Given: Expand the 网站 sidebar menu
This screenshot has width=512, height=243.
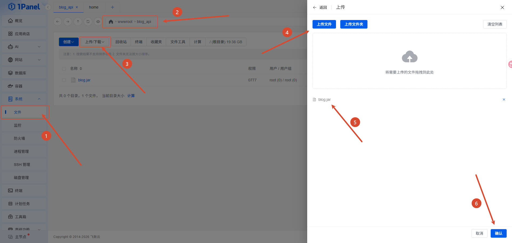Looking at the screenshot, I should click(24, 60).
